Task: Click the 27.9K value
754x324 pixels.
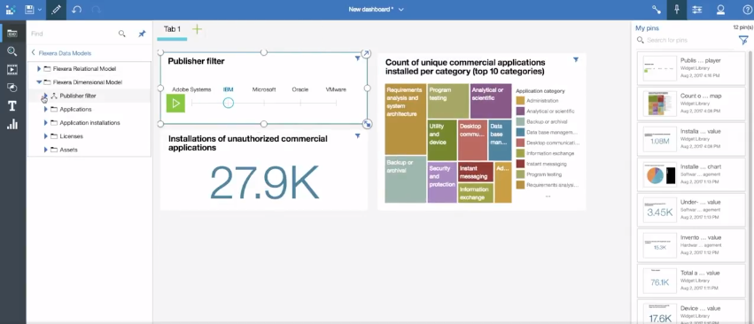Action: 265,182
